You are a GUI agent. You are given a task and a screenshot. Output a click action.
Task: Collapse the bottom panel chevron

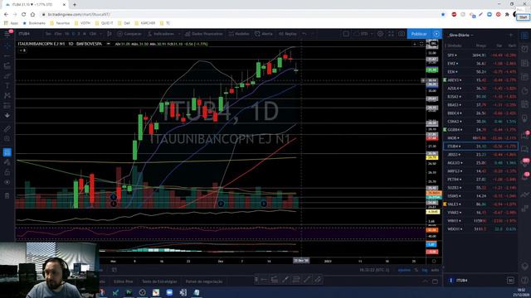point(425,281)
